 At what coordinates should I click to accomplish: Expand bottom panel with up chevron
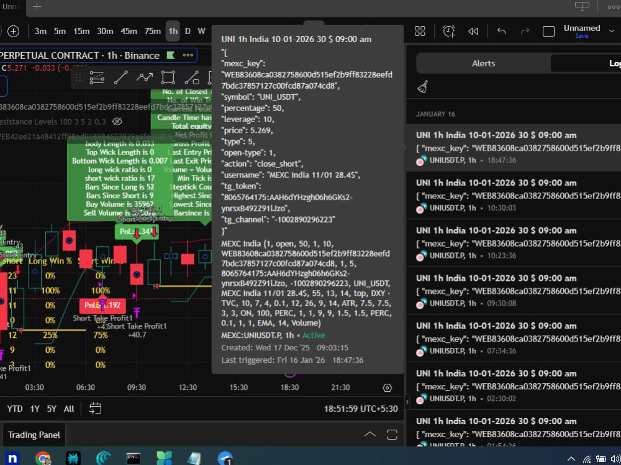(370, 434)
